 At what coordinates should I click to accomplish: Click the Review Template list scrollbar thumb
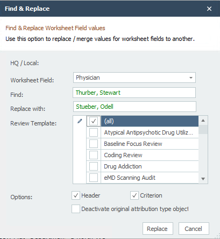coord(203,130)
